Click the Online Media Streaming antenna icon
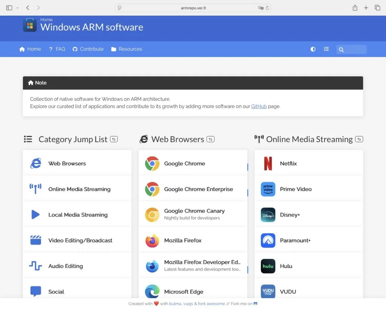The image size is (386, 309). pos(36,189)
